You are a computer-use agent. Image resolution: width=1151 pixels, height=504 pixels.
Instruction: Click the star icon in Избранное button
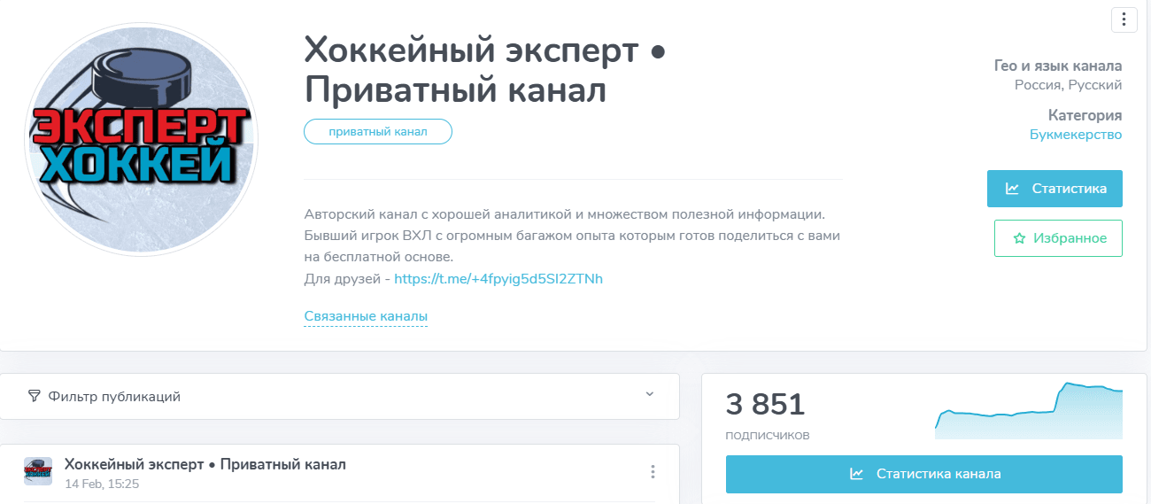click(1019, 238)
